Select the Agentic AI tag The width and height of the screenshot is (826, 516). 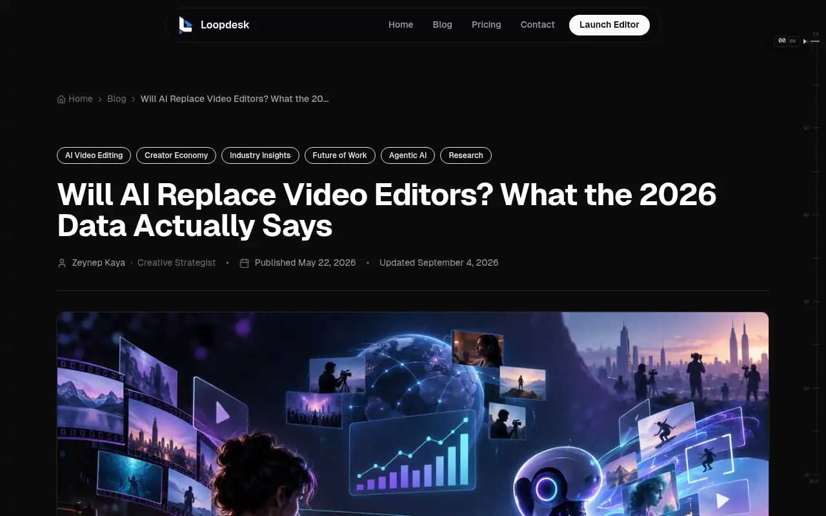point(408,155)
